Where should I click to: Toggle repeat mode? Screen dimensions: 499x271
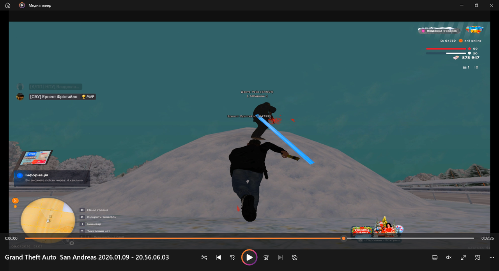click(295, 257)
